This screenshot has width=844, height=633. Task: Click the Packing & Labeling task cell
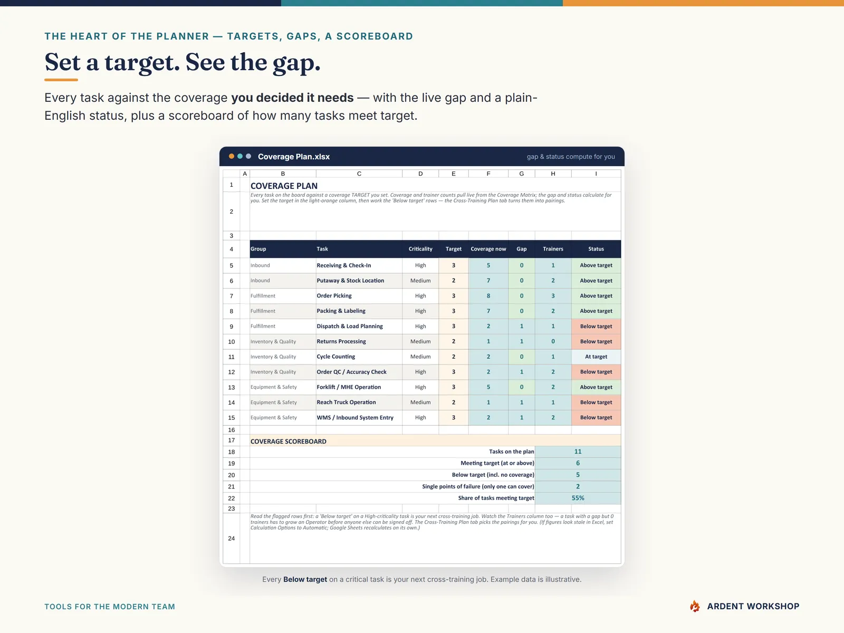click(359, 311)
